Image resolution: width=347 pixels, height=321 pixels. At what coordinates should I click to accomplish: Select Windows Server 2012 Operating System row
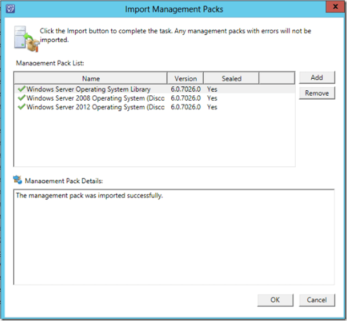(95, 107)
